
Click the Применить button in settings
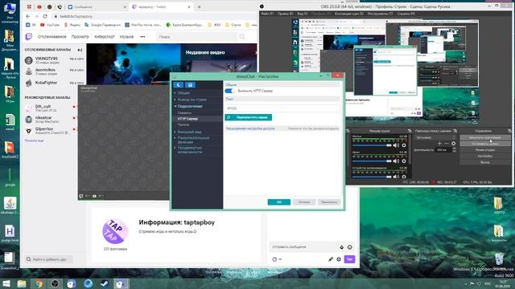329,202
